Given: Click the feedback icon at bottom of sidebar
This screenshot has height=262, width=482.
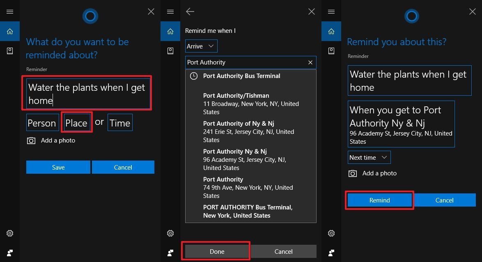Looking at the screenshot, I should (x=10, y=253).
